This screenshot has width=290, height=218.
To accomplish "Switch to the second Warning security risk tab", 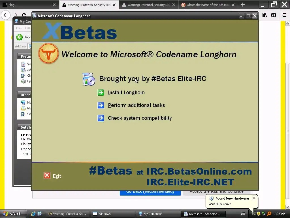I will (149, 5).
